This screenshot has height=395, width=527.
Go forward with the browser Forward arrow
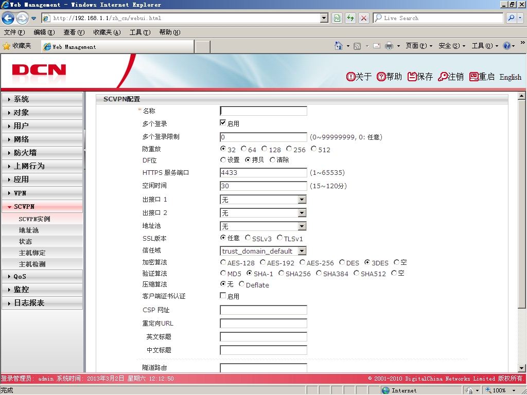pyautogui.click(x=22, y=18)
